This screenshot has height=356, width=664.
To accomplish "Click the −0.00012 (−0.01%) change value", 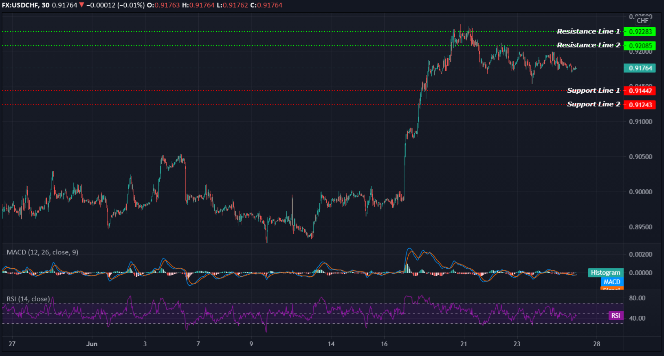I will 116,5.
